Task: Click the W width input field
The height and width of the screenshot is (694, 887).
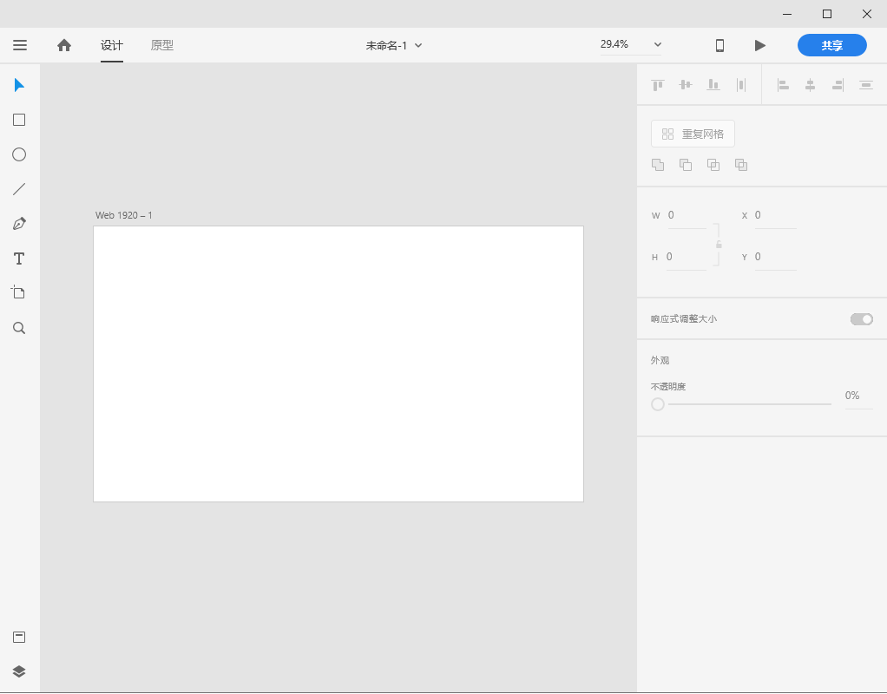Action: click(x=687, y=215)
